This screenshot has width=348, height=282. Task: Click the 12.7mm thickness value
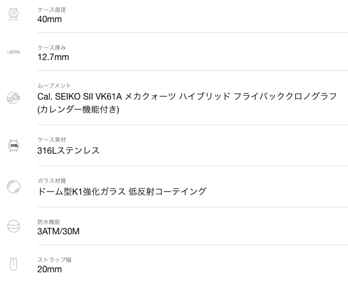(x=53, y=57)
